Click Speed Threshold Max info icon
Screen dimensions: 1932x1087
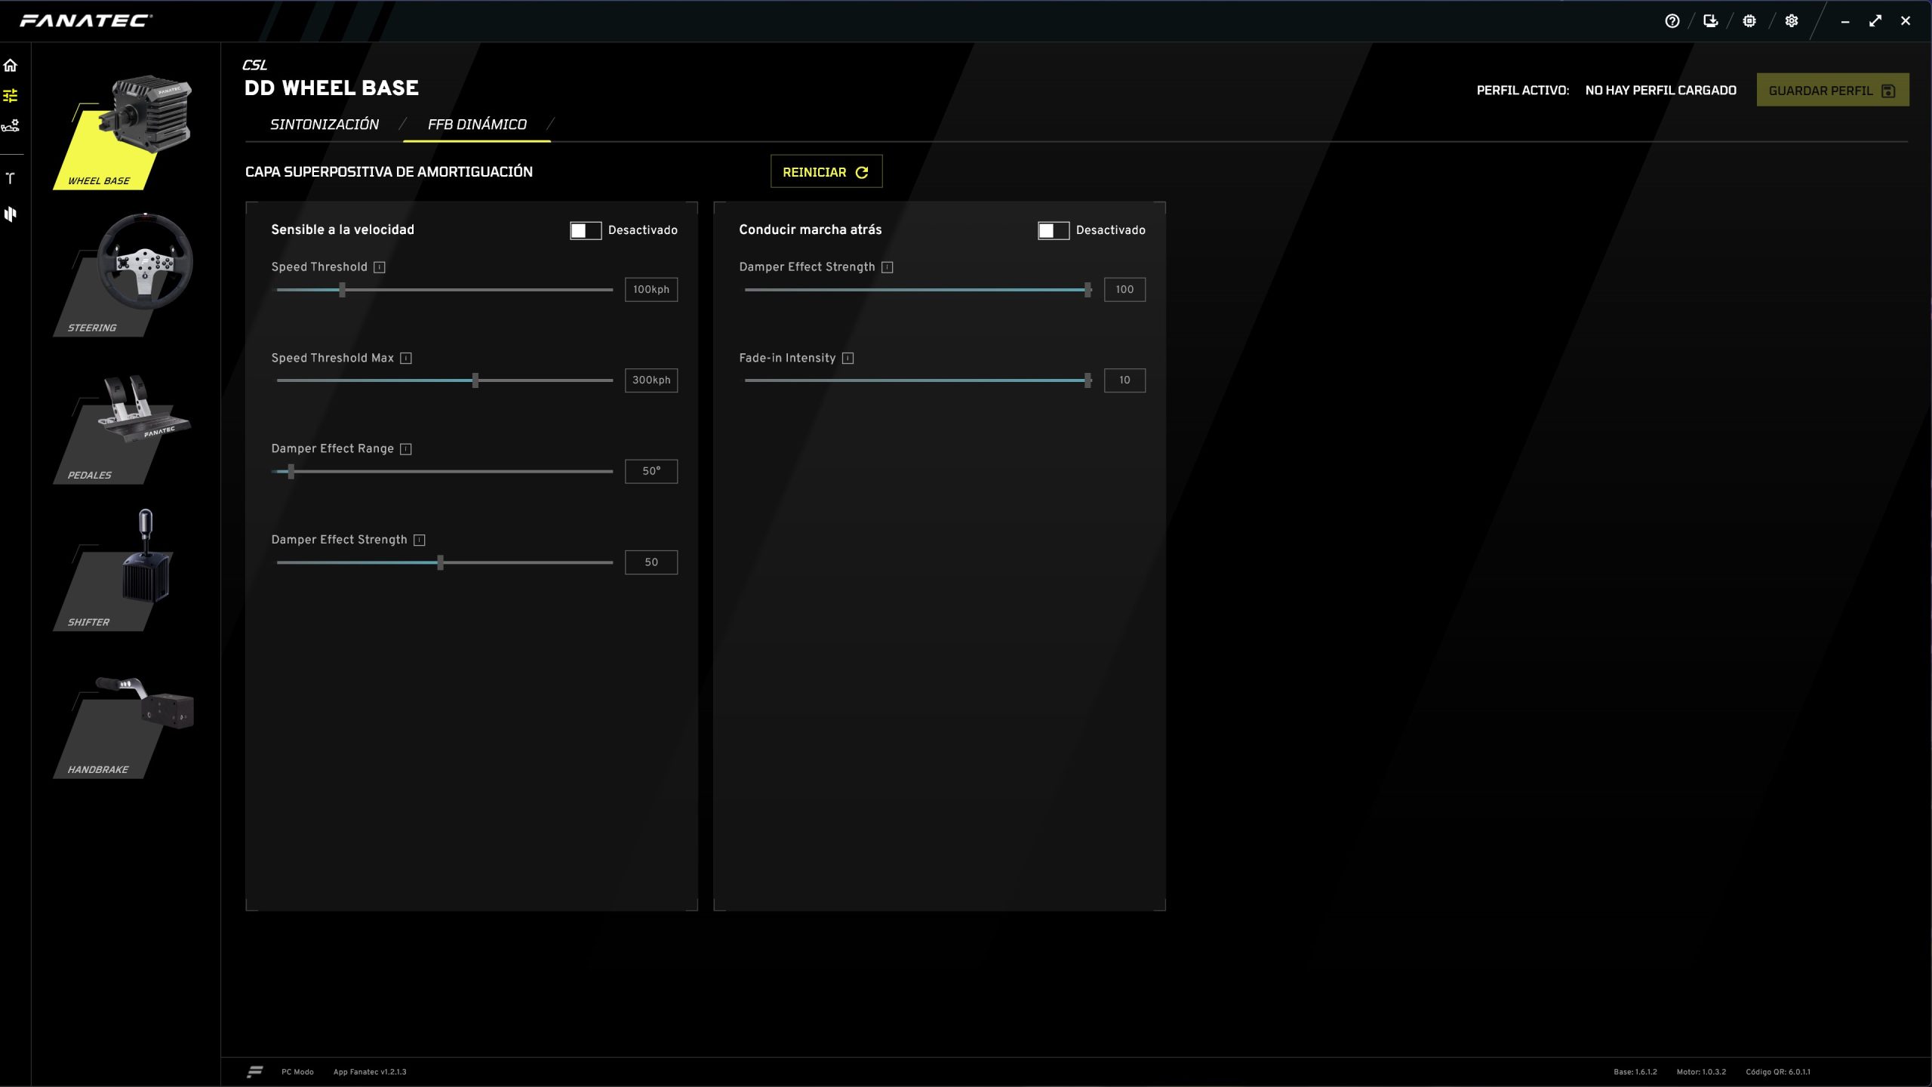(x=406, y=359)
